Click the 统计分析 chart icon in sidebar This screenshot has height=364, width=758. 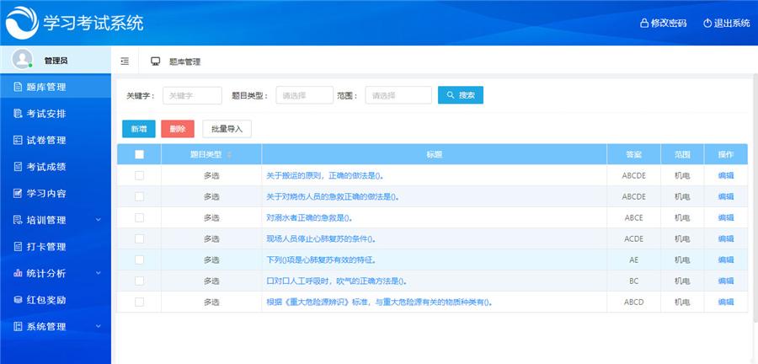click(x=18, y=273)
